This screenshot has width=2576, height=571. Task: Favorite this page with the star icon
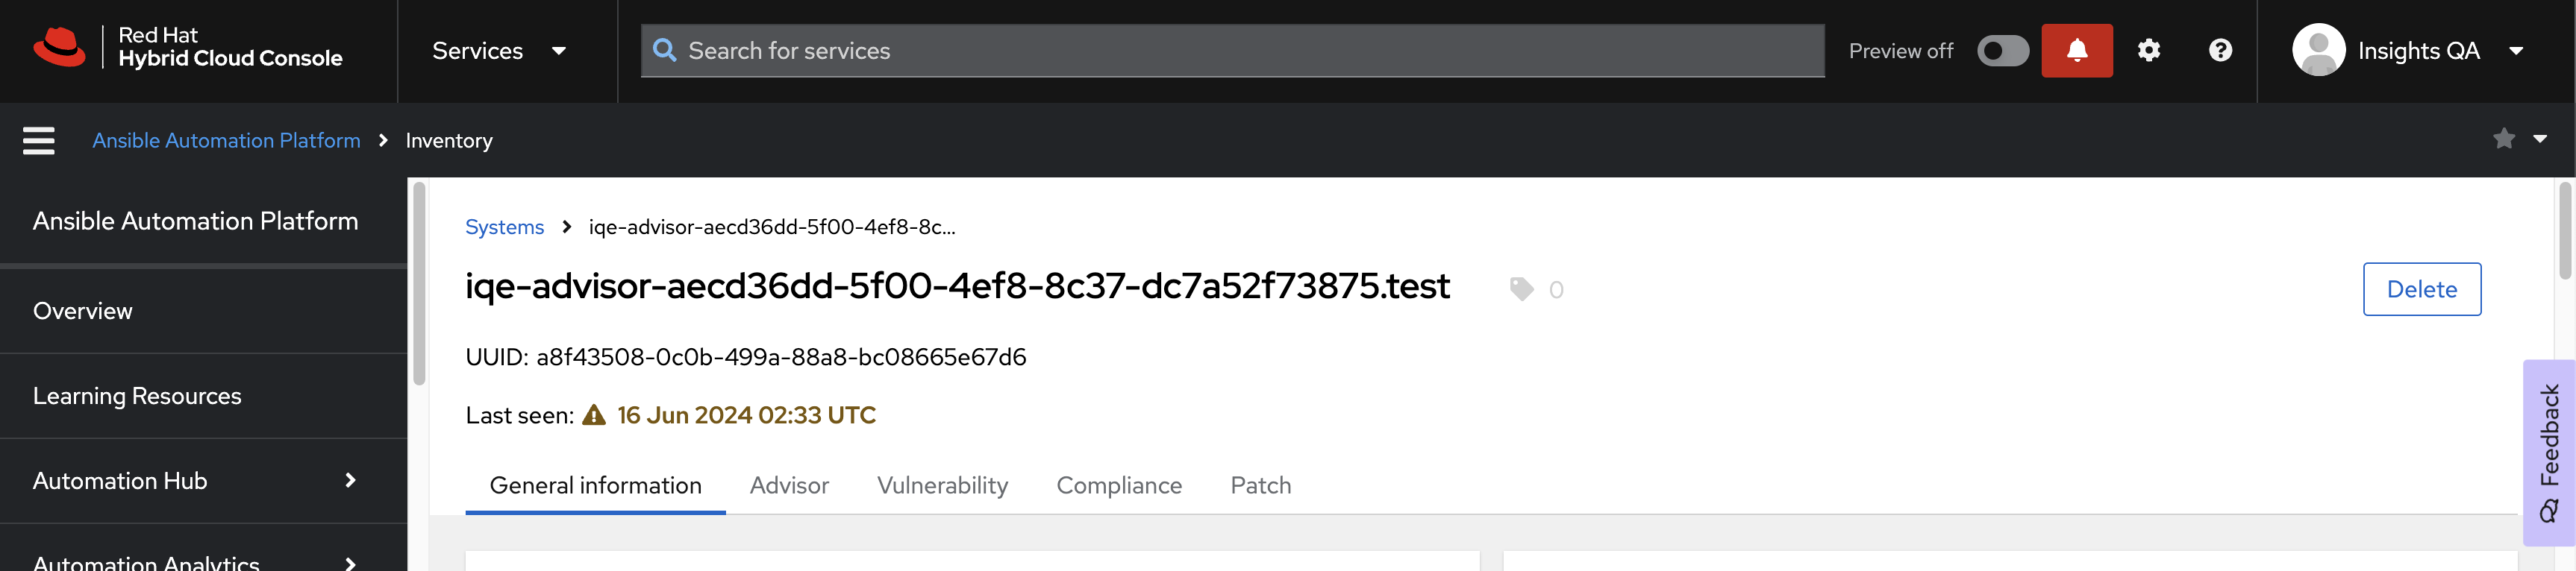tap(2503, 139)
